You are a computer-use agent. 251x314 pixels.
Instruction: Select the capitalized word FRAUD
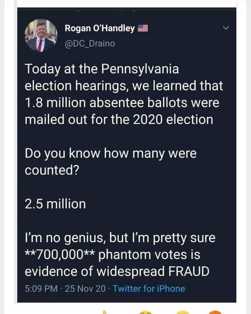coord(189,271)
